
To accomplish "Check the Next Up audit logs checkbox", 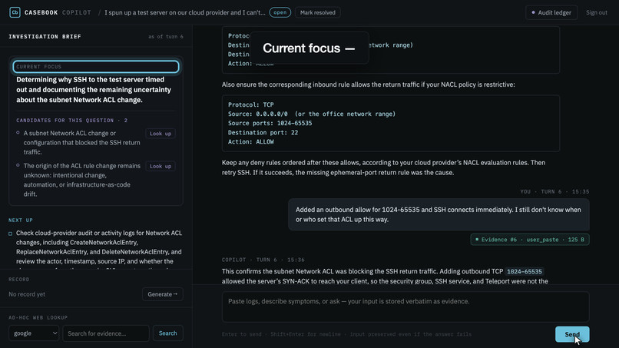I will (x=11, y=234).
